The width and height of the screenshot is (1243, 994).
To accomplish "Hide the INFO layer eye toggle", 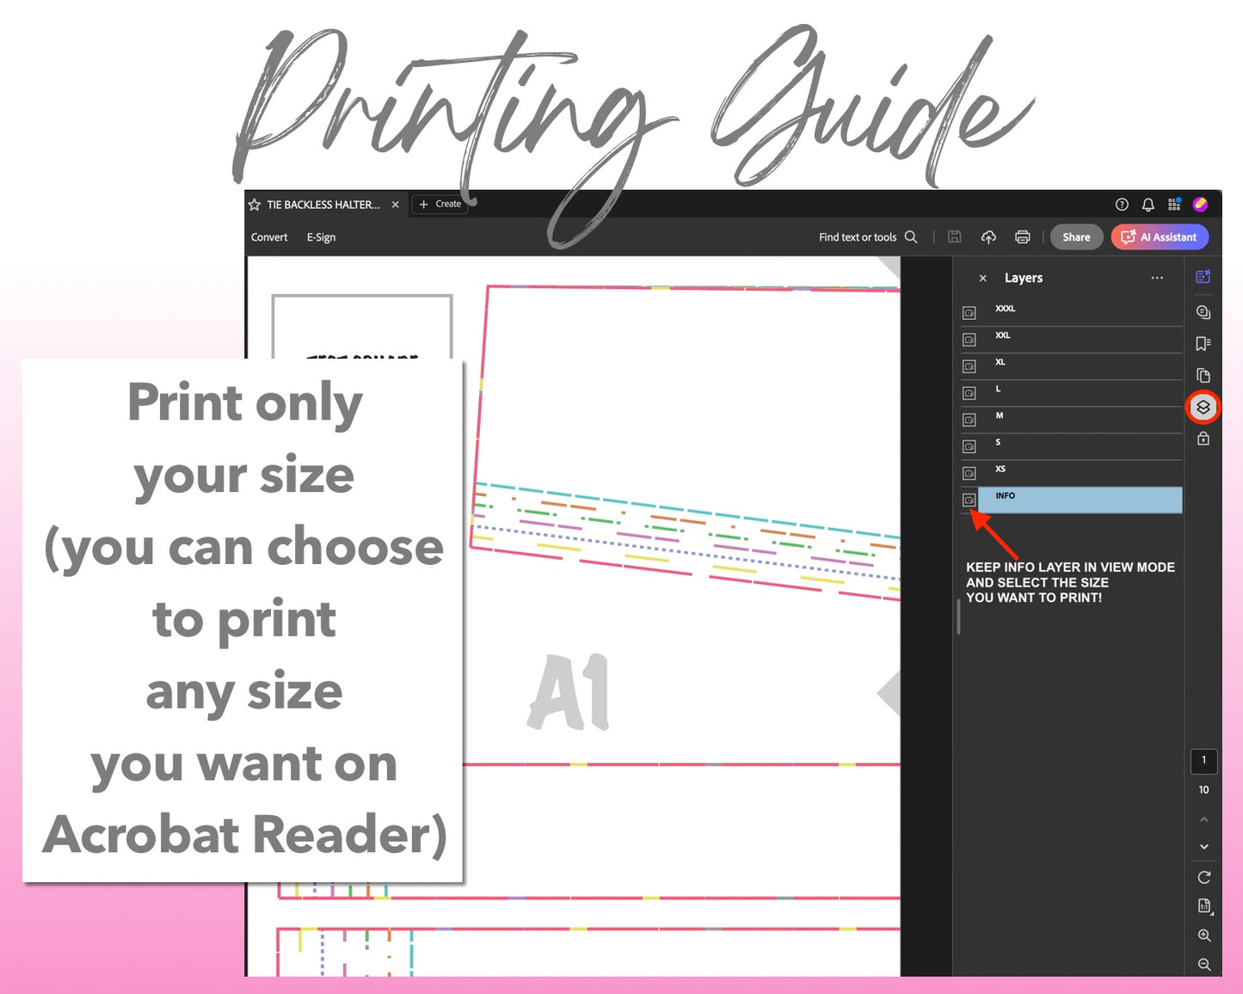I will tap(969, 500).
